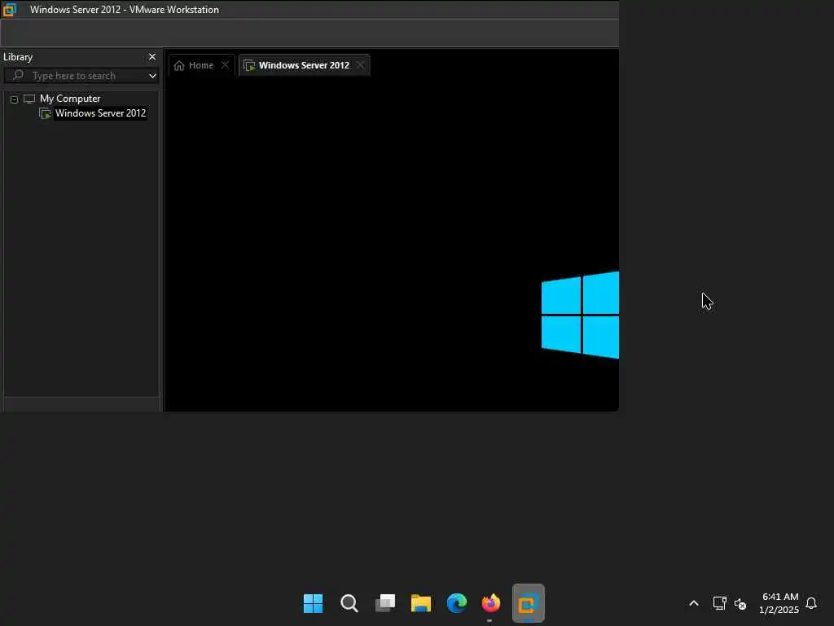The image size is (834, 626).
Task: Open the notifications bell
Action: click(811, 603)
